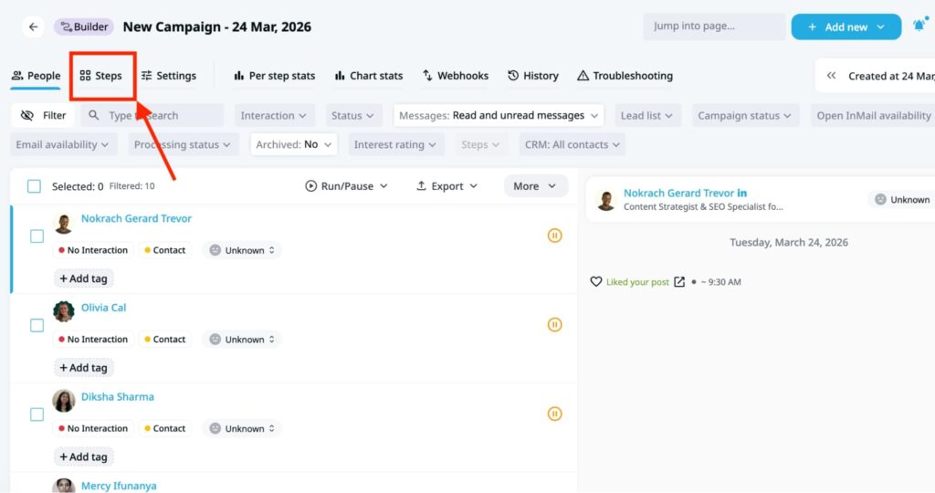Screen dimensions: 935x493
Task: Open the Webhooks tab
Action: tap(455, 76)
